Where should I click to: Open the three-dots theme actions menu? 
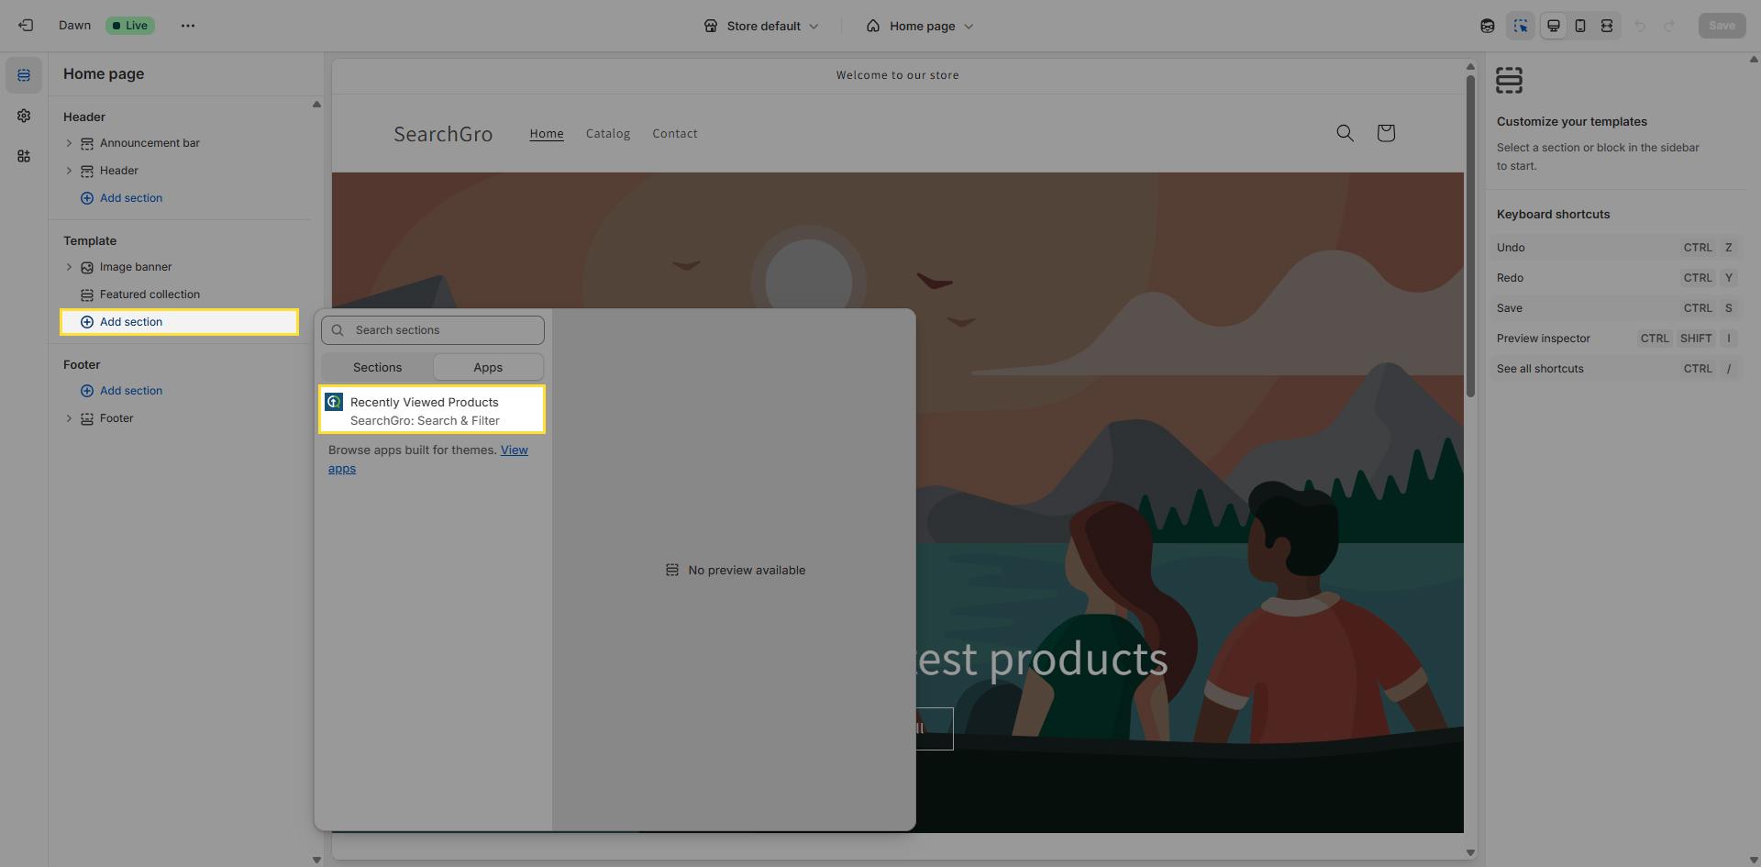188,26
